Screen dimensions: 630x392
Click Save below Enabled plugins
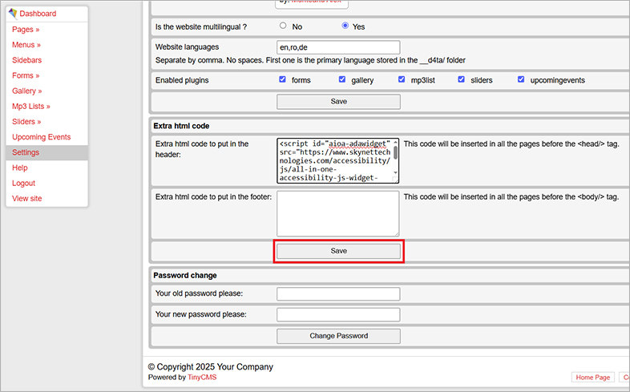[x=338, y=102]
